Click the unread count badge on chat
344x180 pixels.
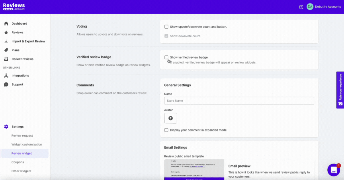click(339, 165)
